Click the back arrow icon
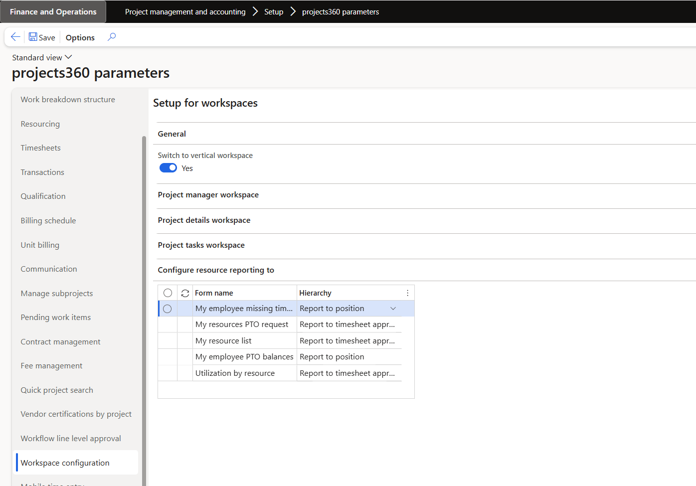 pos(15,37)
